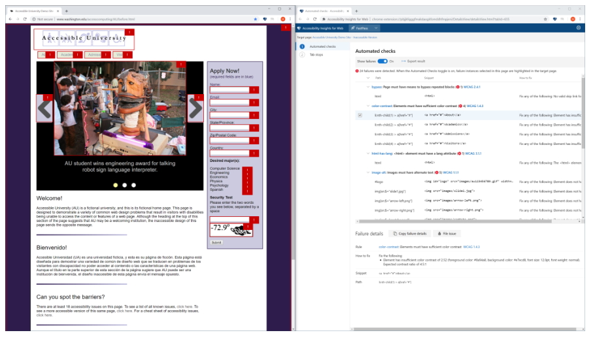Click the right carousel arrow on Accessible University page
Image resolution: width=593 pixels, height=337 pixels.
point(195,108)
